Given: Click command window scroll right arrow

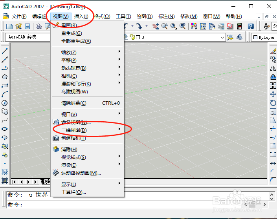Looking at the screenshot, I should 265,204.
